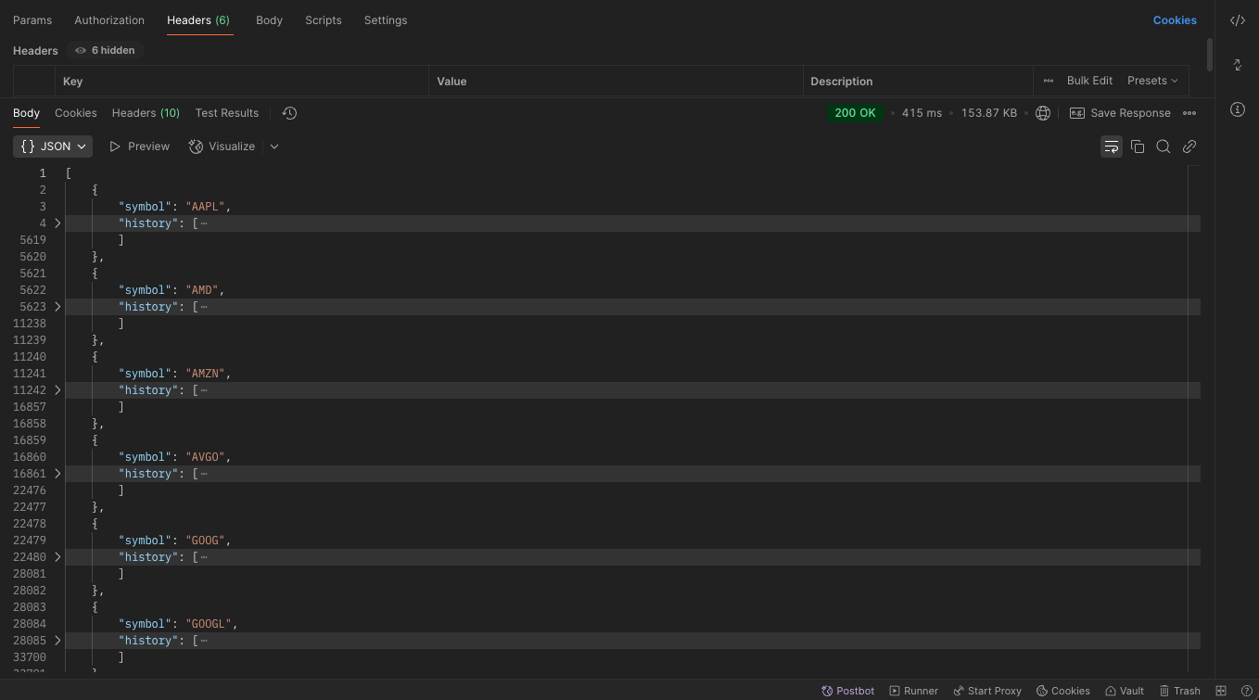The width and height of the screenshot is (1259, 700).
Task: Search the response with magnifier icon
Action: click(x=1163, y=146)
